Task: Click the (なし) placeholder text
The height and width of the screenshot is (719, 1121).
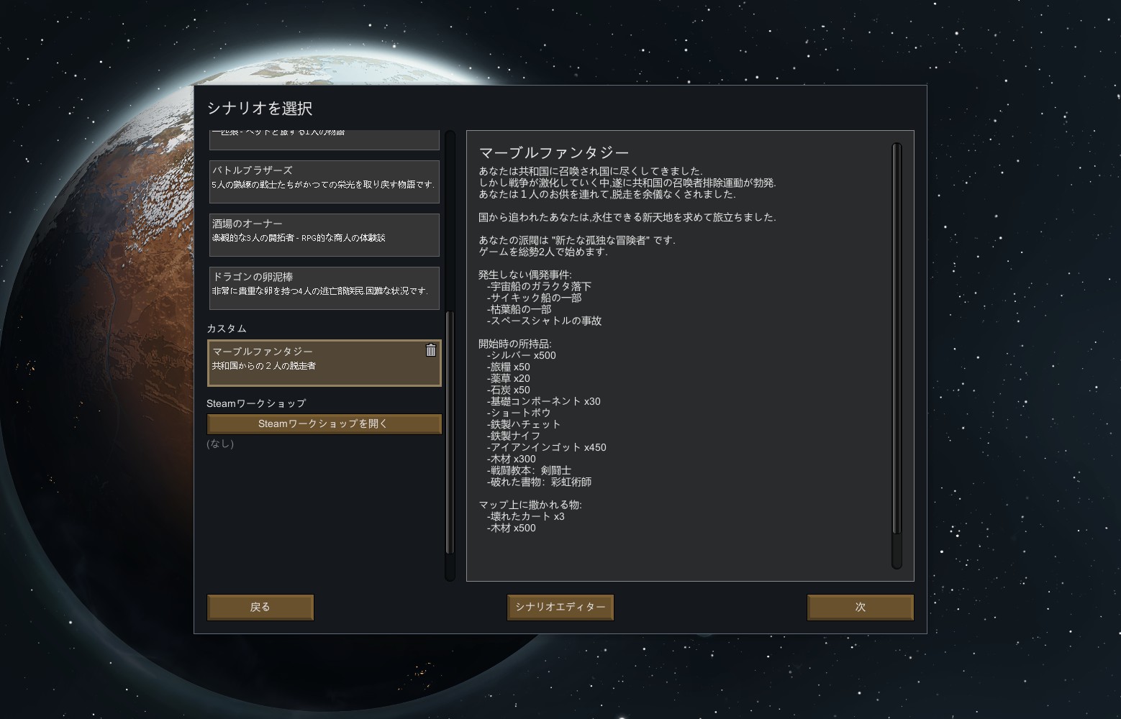Action: click(220, 444)
